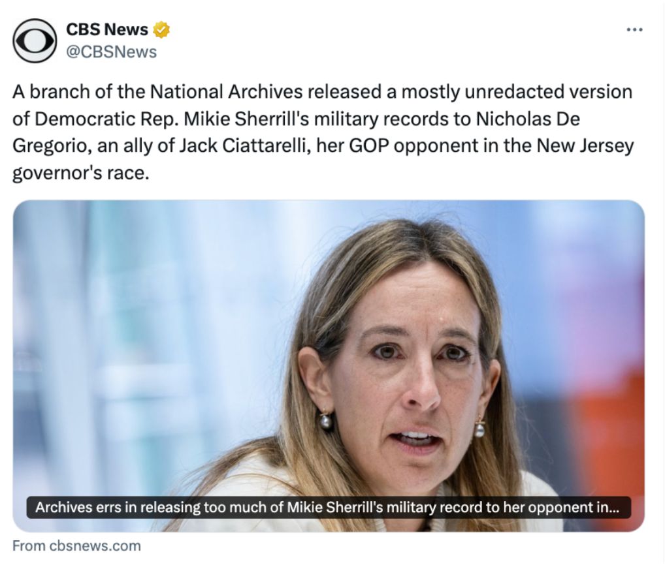The height and width of the screenshot is (565, 665).
Task: Open the "From cbsnews.com" source link
Action: 76,545
